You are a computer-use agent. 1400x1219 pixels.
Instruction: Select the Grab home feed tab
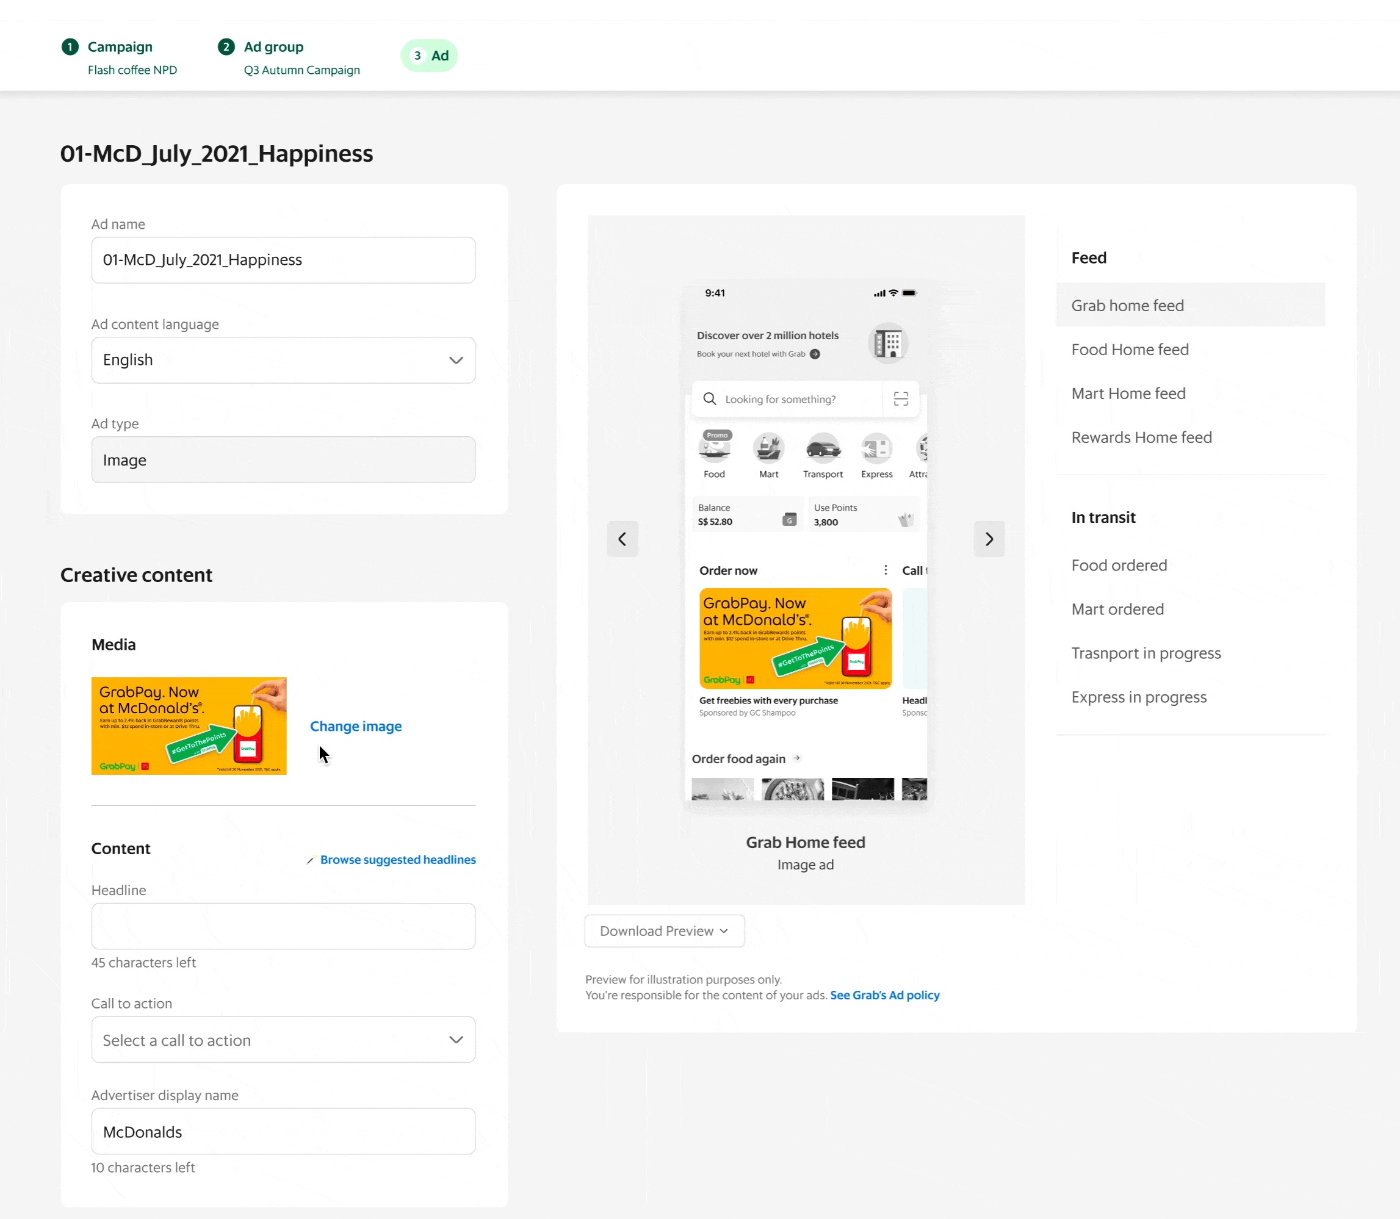click(x=1189, y=305)
